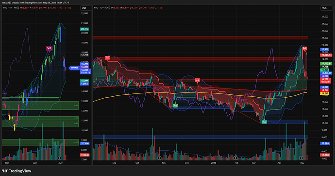Click Apr on left chart time axis
The width and height of the screenshot is (335, 176).
(x=35, y=163)
